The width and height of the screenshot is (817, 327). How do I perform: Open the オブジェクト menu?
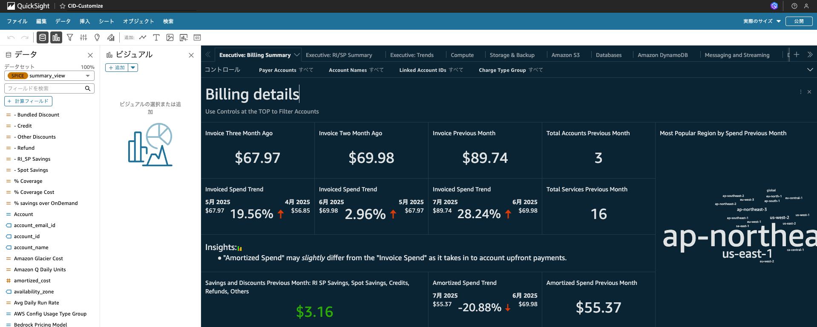[138, 21]
